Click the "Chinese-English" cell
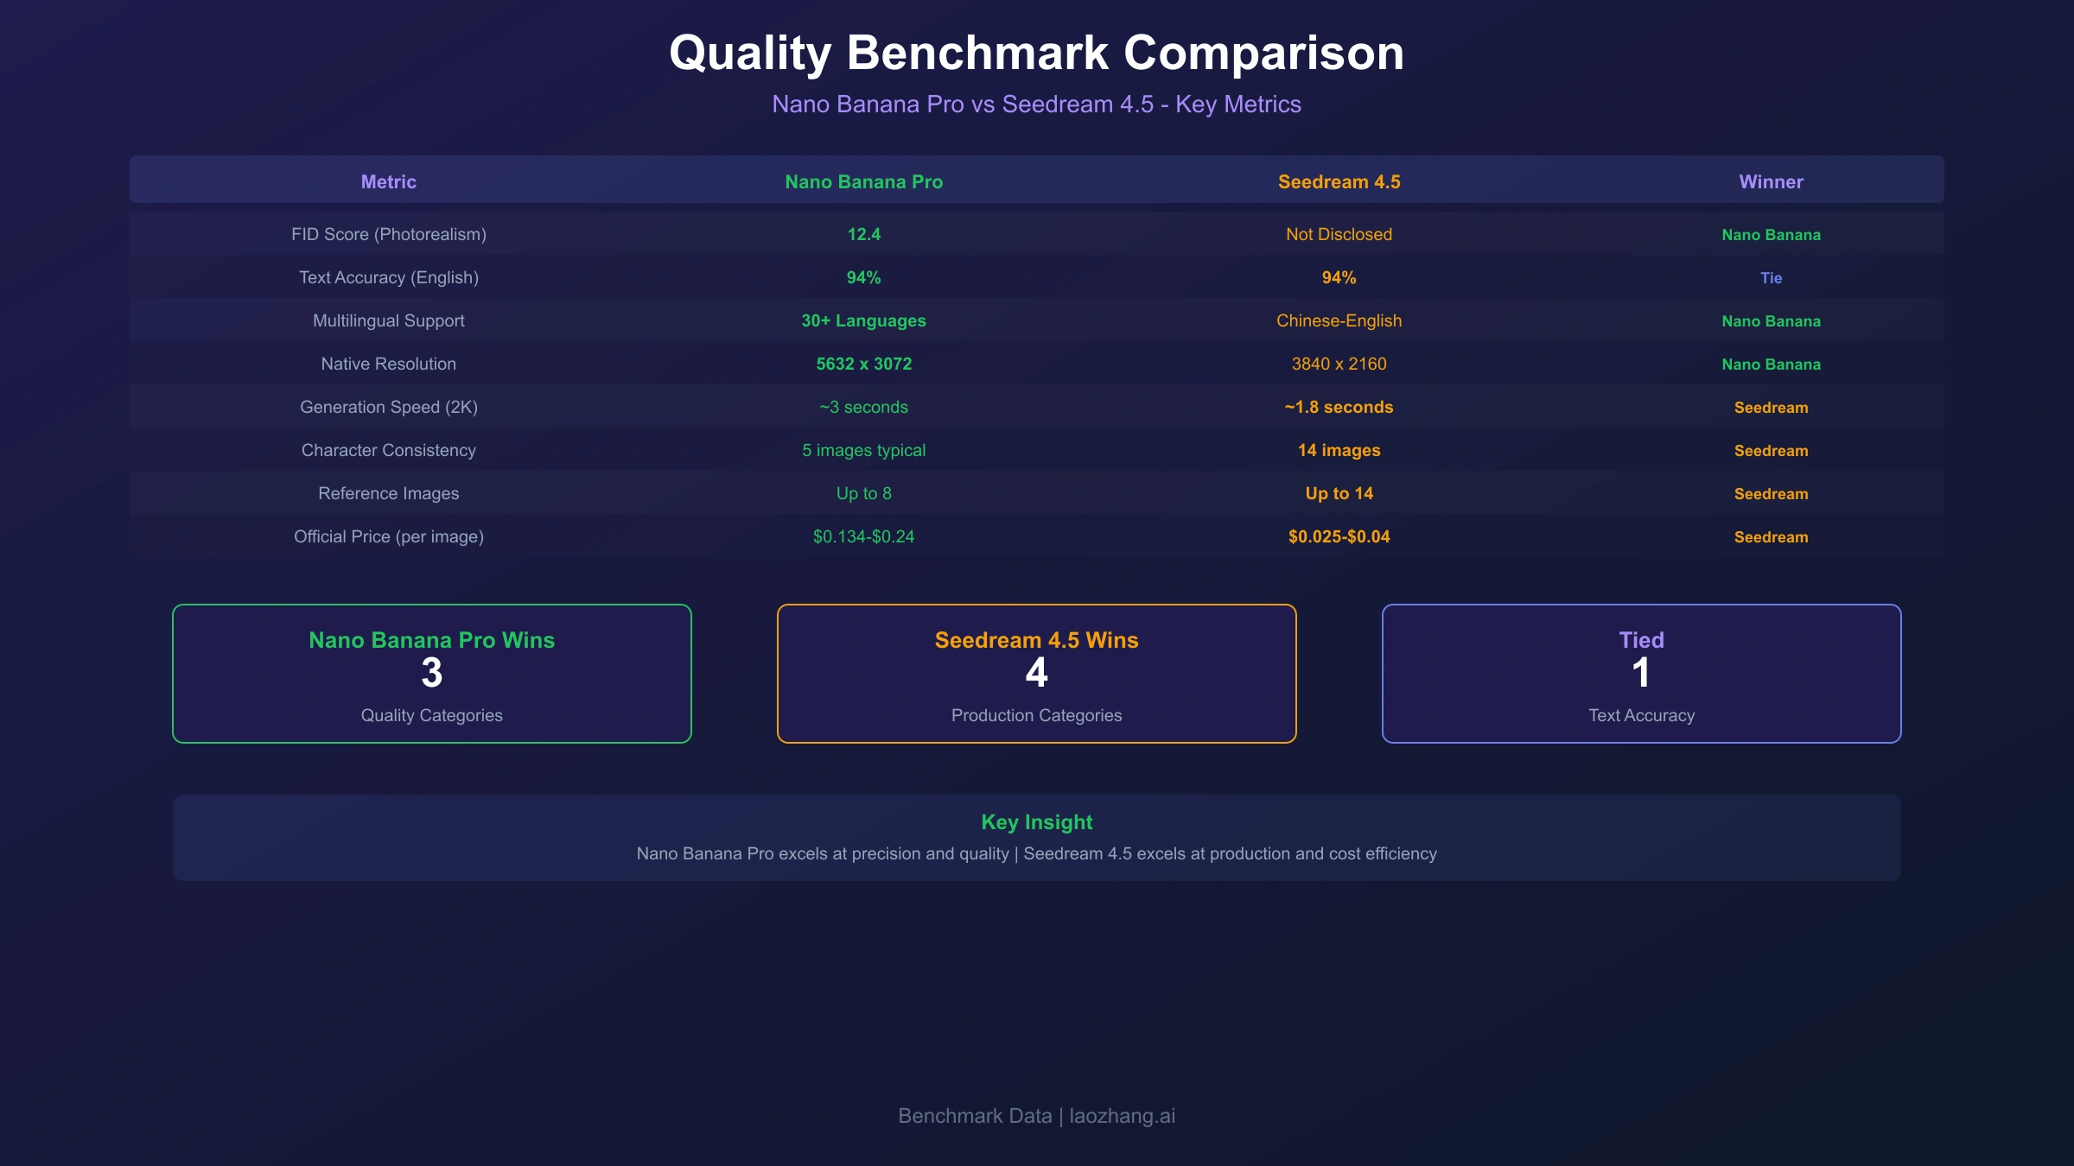 tap(1339, 320)
